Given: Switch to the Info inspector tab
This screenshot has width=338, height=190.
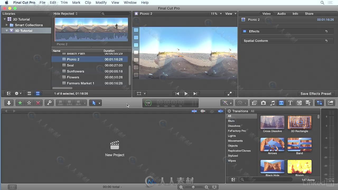Looking at the screenshot, I should click(x=295, y=14).
